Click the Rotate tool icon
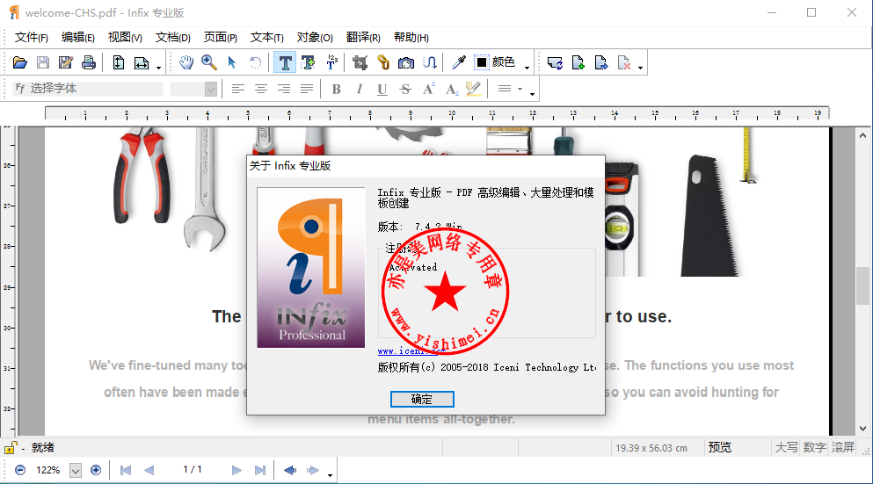Viewport: 873px width, 484px height. 255,62
